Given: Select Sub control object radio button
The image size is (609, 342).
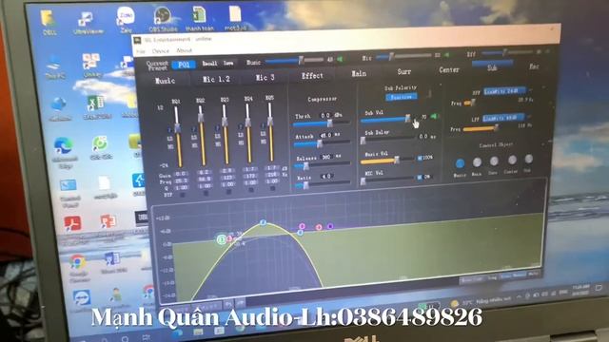Looking at the screenshot, I should [529, 159].
